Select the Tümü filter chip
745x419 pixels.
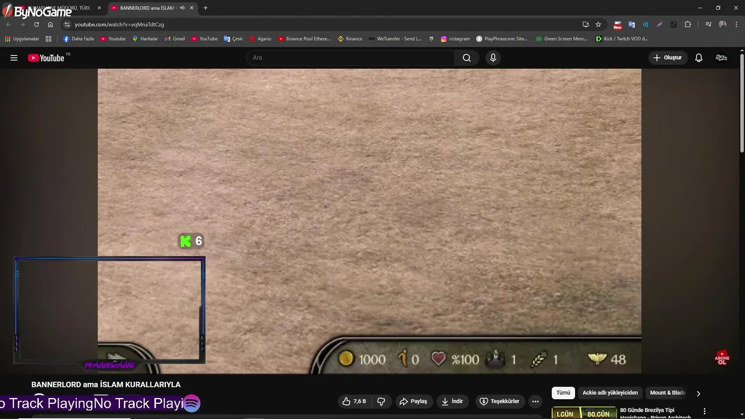point(563,393)
